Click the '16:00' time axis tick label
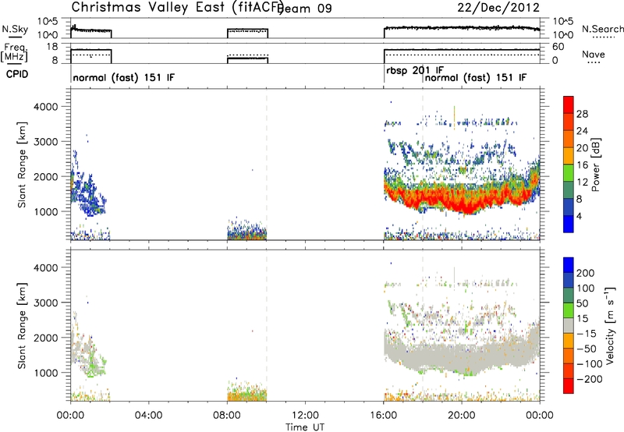624x432 pixels. [x=383, y=416]
